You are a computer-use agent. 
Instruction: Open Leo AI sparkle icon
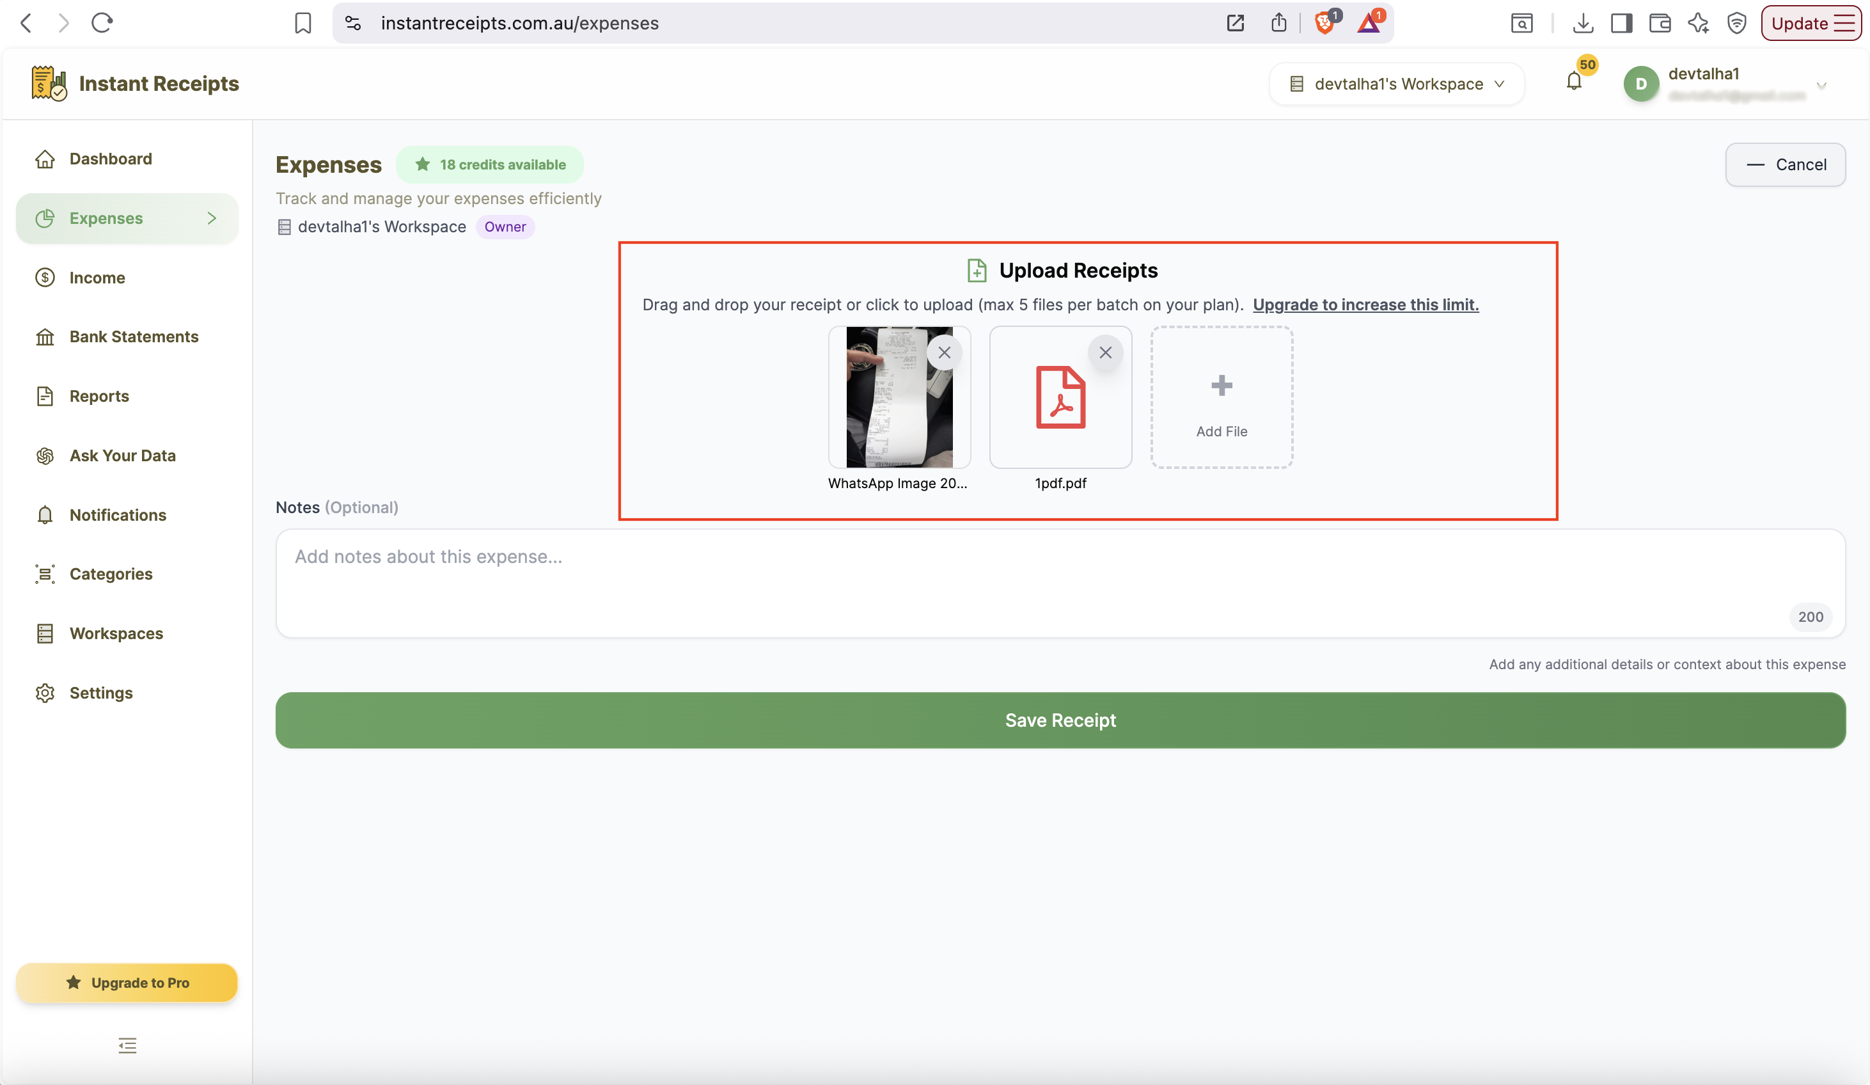click(1699, 23)
